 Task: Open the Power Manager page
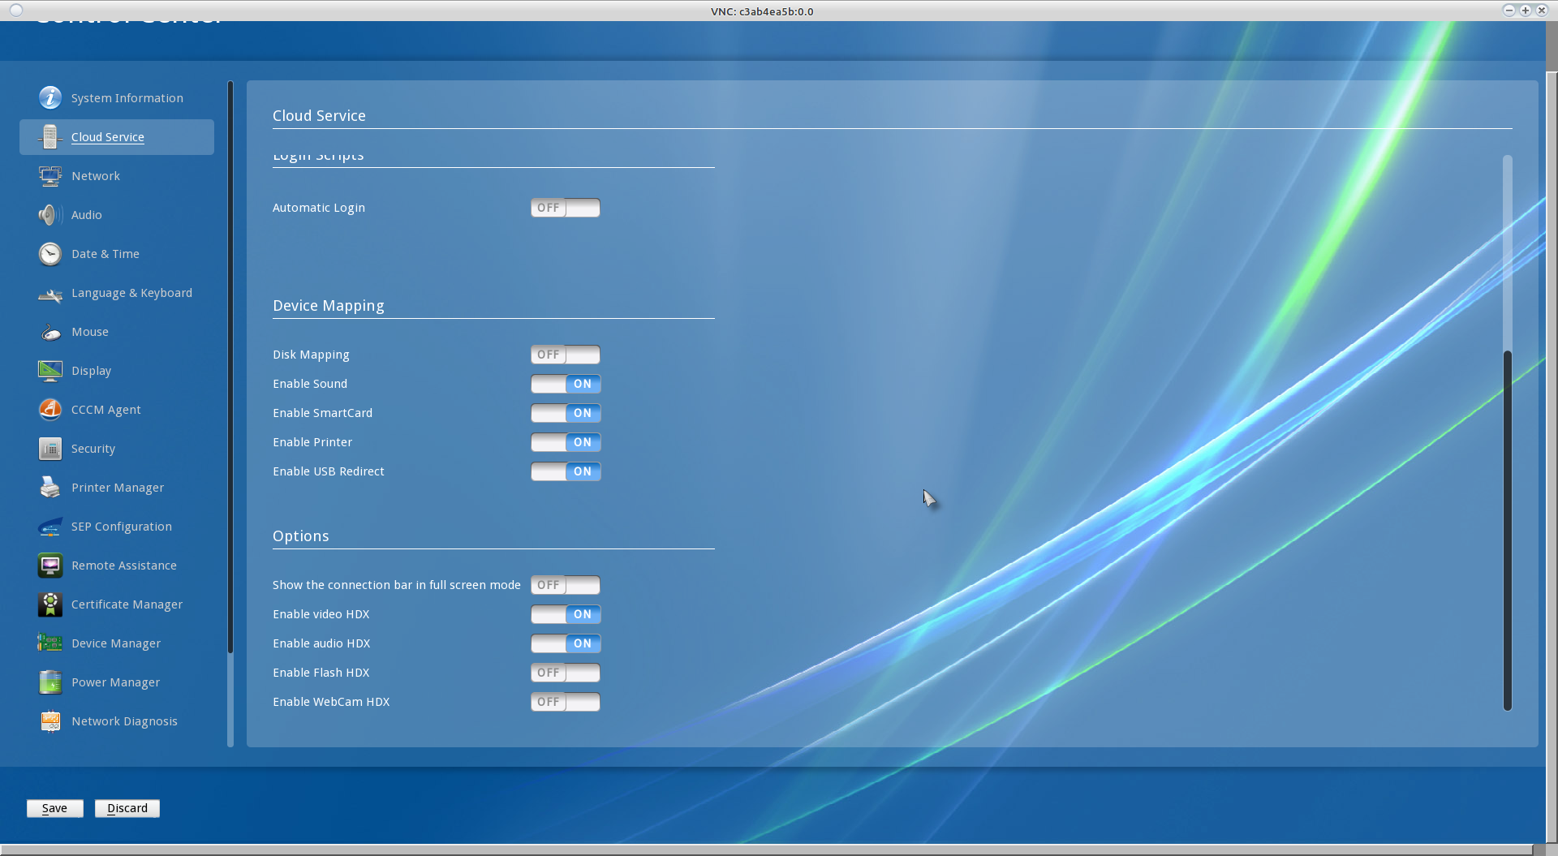pyautogui.click(x=115, y=682)
